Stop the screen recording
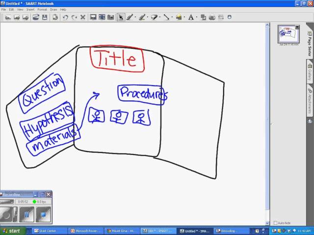Image resolution: width=314 pixels, height=235 pixels. tap(43, 215)
